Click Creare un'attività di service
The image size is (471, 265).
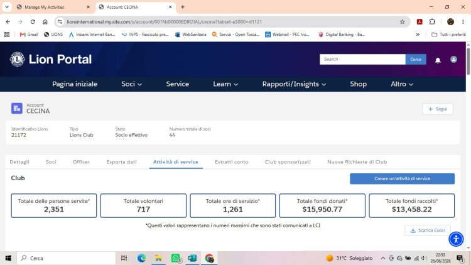402,179
